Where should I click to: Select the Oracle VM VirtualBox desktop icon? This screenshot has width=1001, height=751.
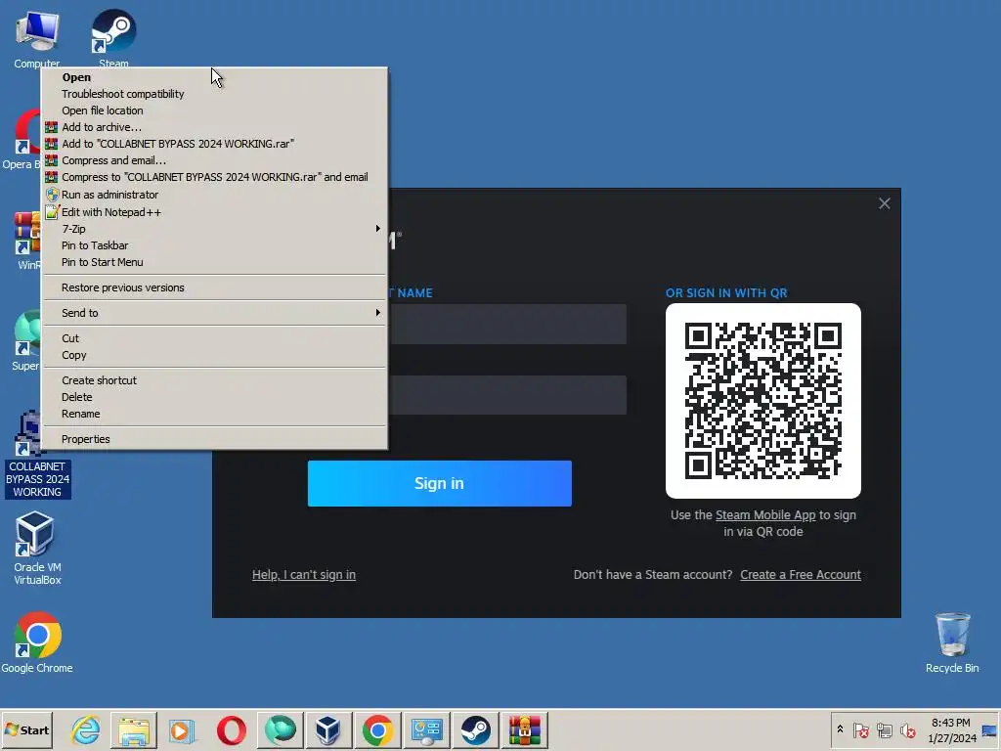click(x=37, y=548)
